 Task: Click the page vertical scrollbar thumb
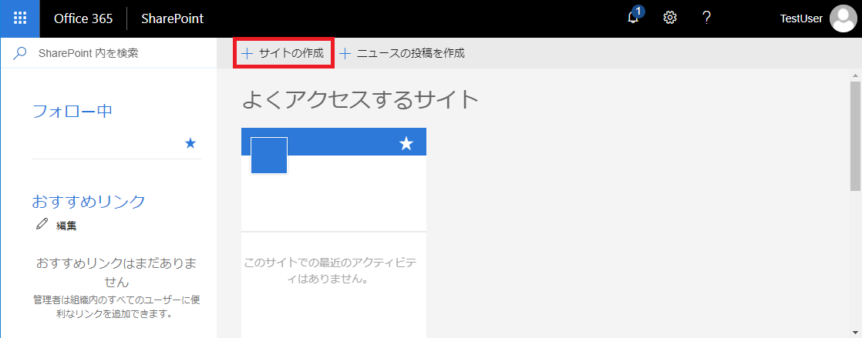click(855, 136)
